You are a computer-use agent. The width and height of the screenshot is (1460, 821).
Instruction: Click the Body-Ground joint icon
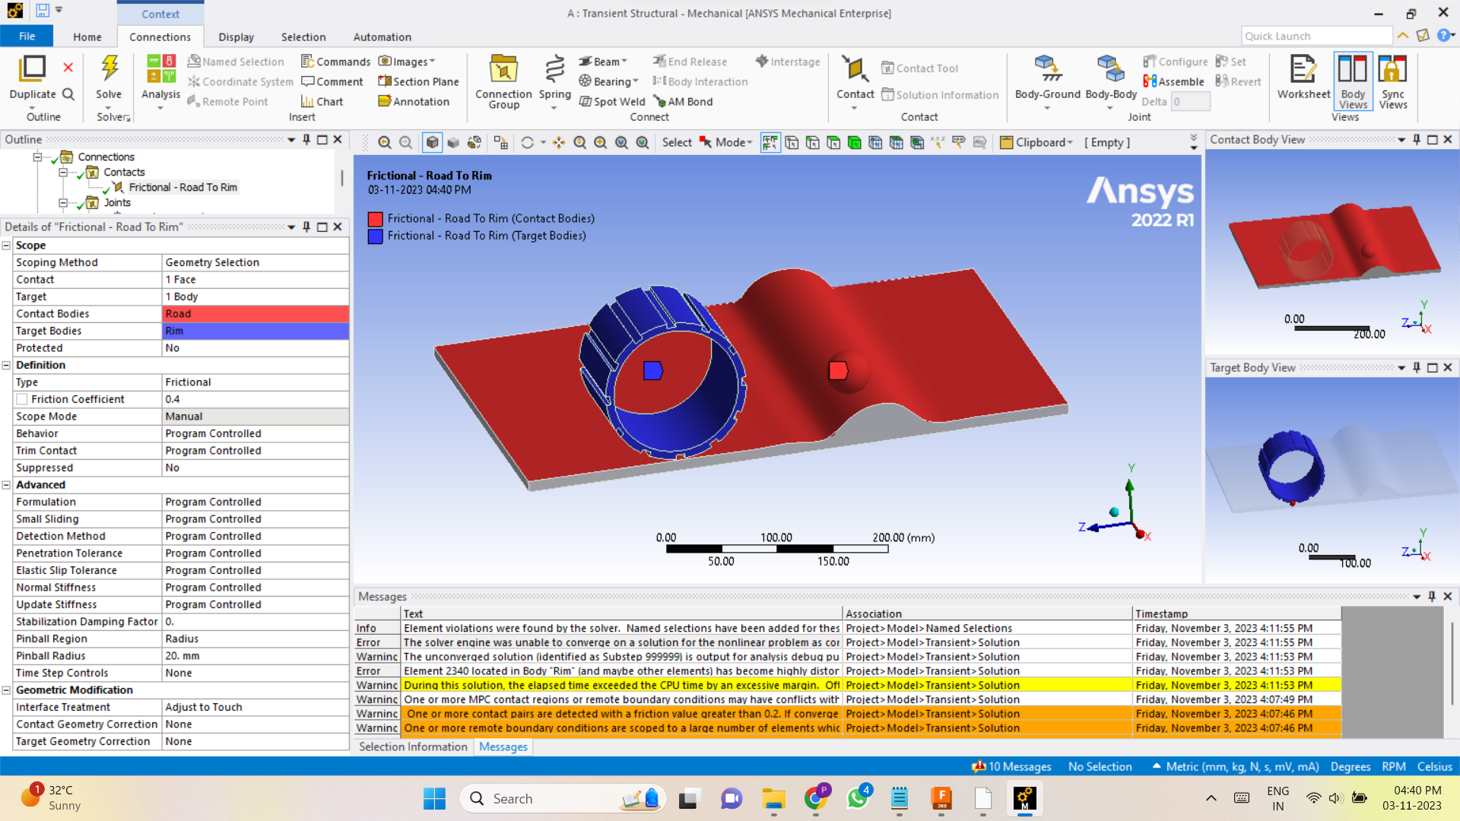point(1047,69)
